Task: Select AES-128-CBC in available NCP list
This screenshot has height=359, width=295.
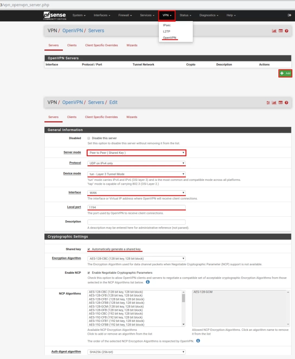Action: tap(116, 292)
